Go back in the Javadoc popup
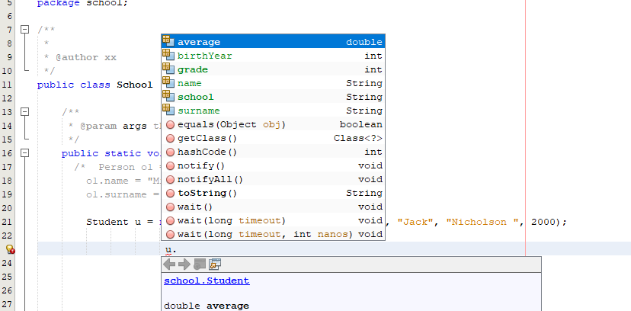The width and height of the screenshot is (631, 311). click(x=169, y=265)
